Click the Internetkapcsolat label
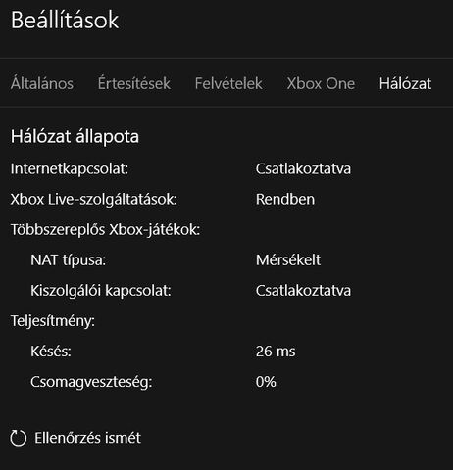 [x=70, y=169]
